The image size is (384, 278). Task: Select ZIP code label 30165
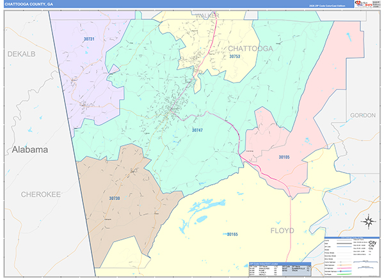(x=232, y=235)
